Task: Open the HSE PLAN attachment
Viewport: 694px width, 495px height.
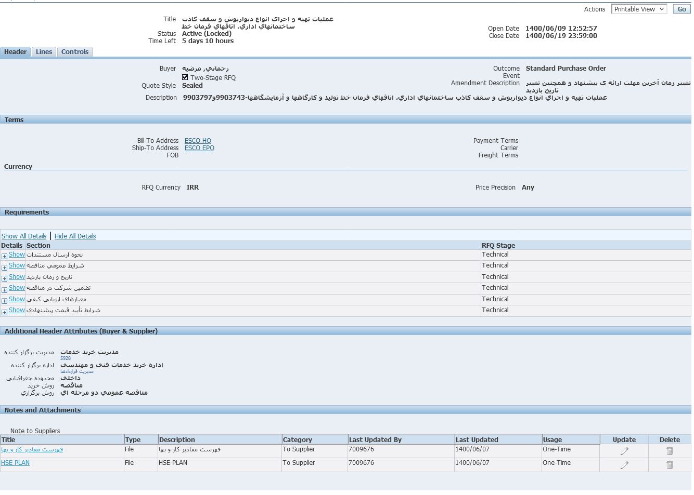Action: click(15, 463)
